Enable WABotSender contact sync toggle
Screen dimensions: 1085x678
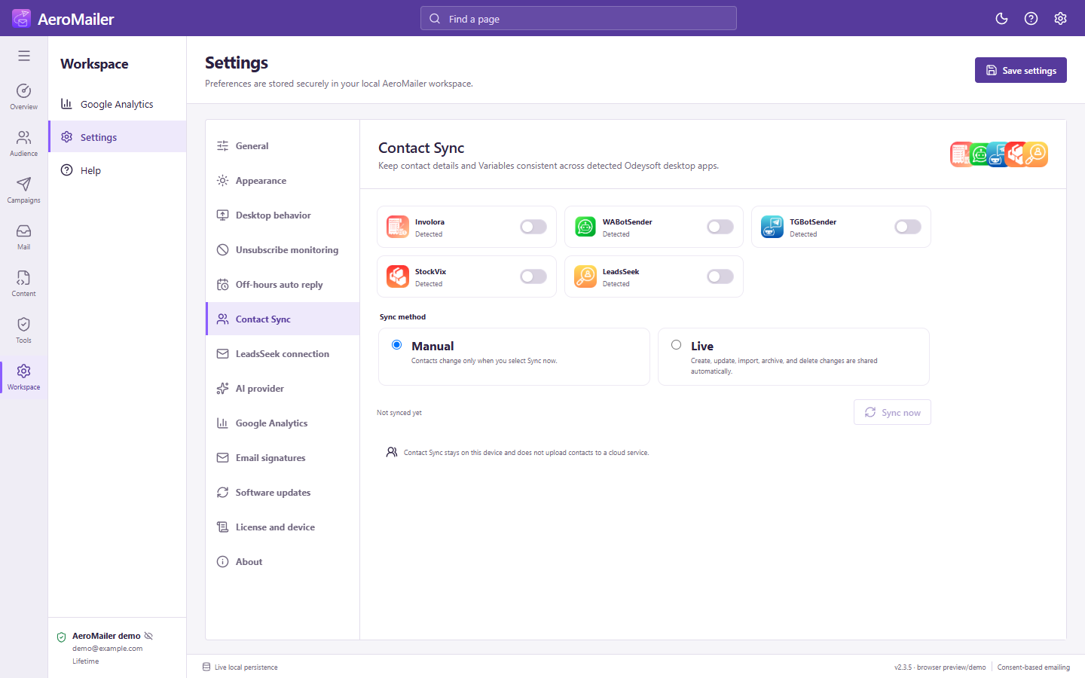pyautogui.click(x=720, y=227)
